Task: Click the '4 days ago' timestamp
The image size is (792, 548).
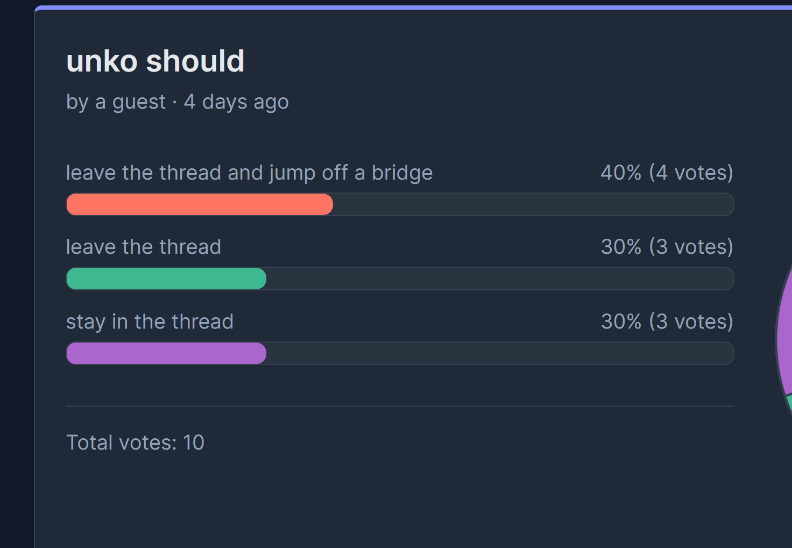Action: pos(236,102)
